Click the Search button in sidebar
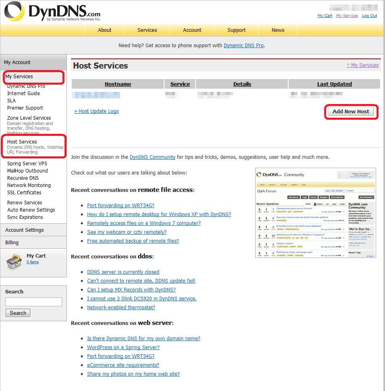Screen dimensions: 385x391 pos(18,313)
